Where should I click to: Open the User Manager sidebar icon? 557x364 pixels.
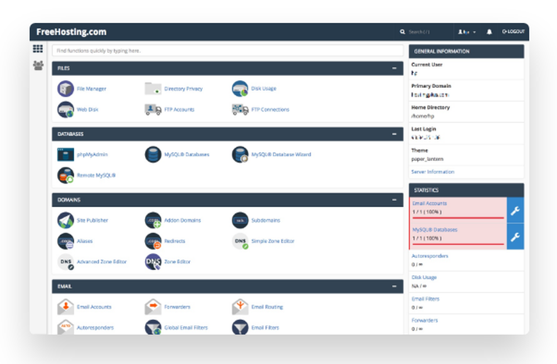point(38,65)
